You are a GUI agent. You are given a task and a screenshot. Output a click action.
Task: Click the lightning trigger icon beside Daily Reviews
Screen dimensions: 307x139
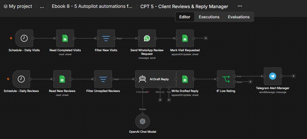[x=8, y=79]
